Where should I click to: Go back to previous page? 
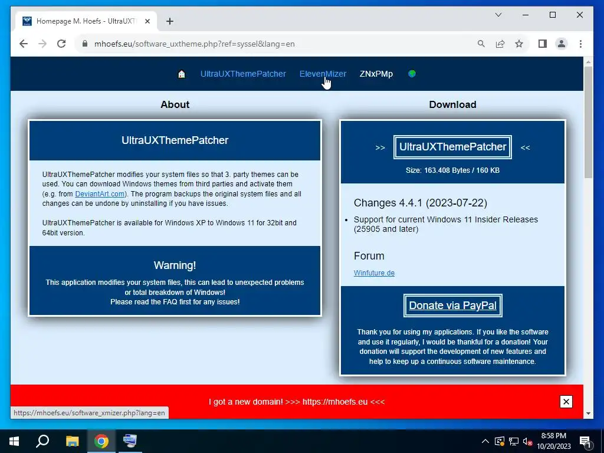point(24,44)
